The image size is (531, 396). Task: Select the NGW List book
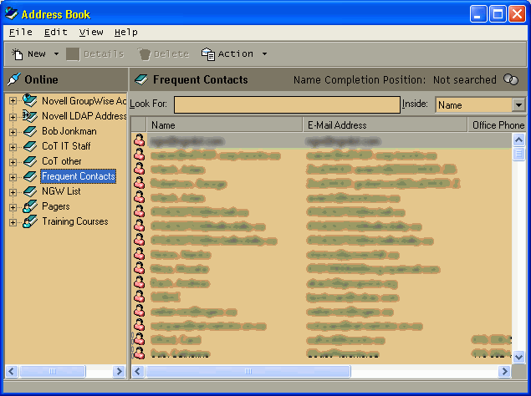point(61,191)
